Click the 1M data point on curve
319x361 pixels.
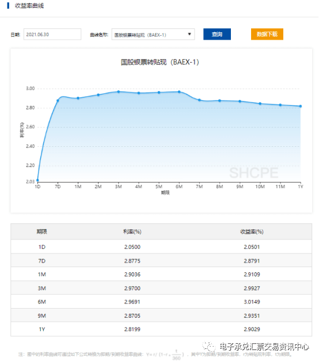[x=78, y=98]
